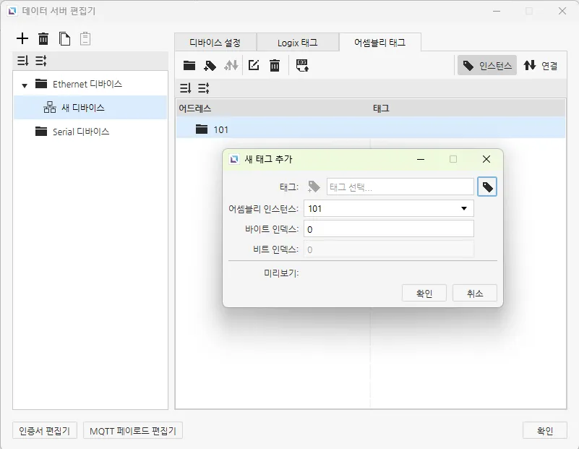
Task: Click the 바이트 인덱스 input field
Action: pos(388,229)
